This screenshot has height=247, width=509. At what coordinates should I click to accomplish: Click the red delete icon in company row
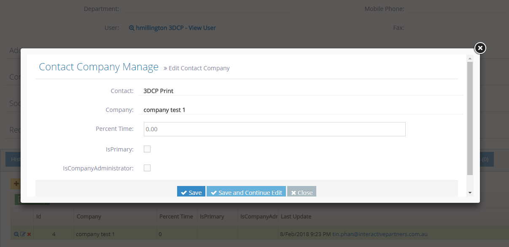pyautogui.click(x=29, y=234)
